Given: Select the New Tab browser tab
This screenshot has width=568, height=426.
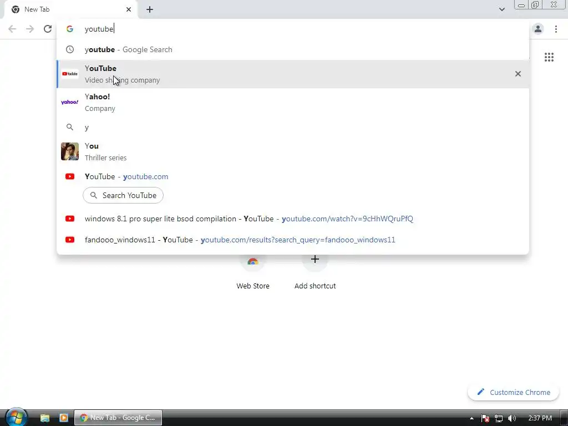Looking at the screenshot, I should (x=71, y=9).
